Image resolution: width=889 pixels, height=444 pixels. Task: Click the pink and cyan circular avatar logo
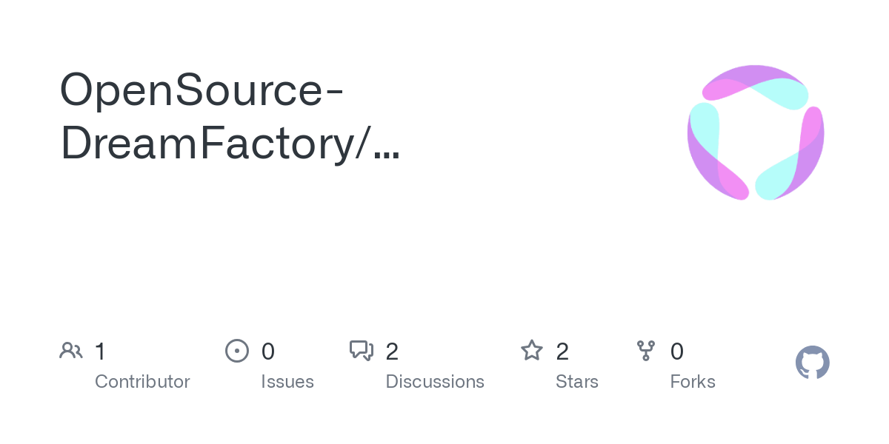point(756,132)
